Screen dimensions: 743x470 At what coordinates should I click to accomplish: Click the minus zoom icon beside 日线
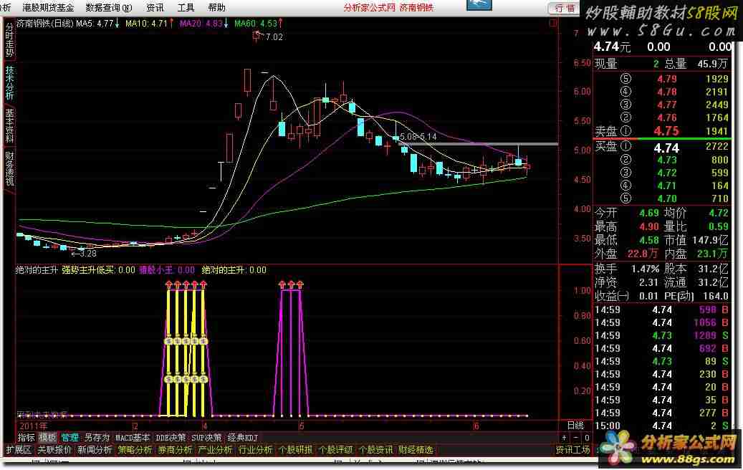click(x=577, y=437)
